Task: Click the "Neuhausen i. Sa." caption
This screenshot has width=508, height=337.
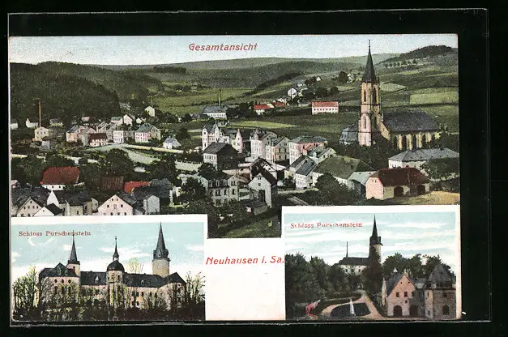Action: point(243,260)
